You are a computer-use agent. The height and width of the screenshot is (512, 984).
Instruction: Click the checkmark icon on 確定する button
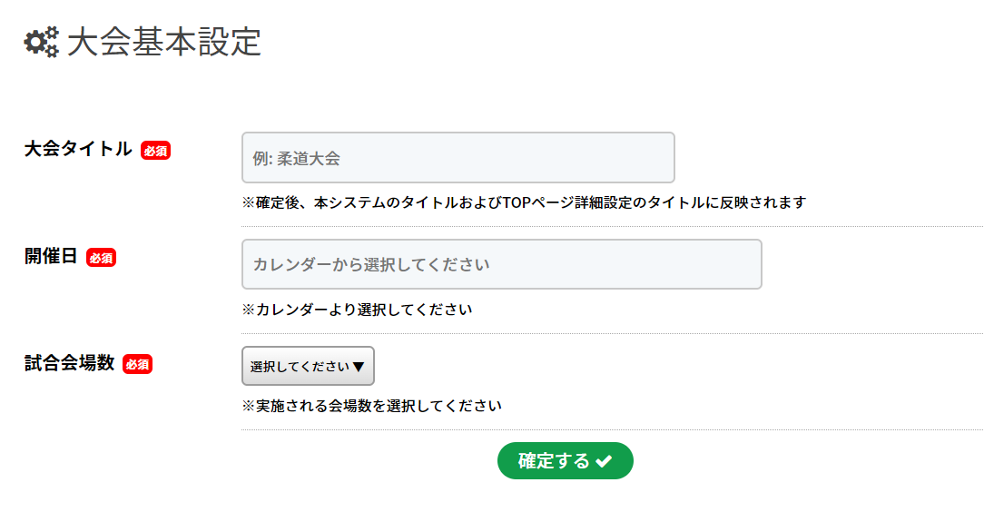(x=604, y=461)
